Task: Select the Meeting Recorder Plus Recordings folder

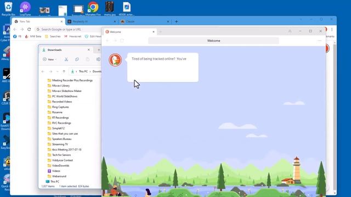Action: coord(70,80)
